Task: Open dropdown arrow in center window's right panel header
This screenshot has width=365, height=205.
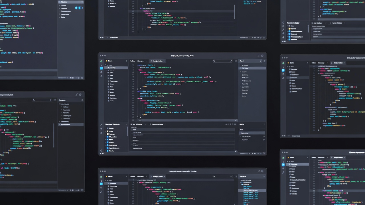Action: tap(261, 61)
